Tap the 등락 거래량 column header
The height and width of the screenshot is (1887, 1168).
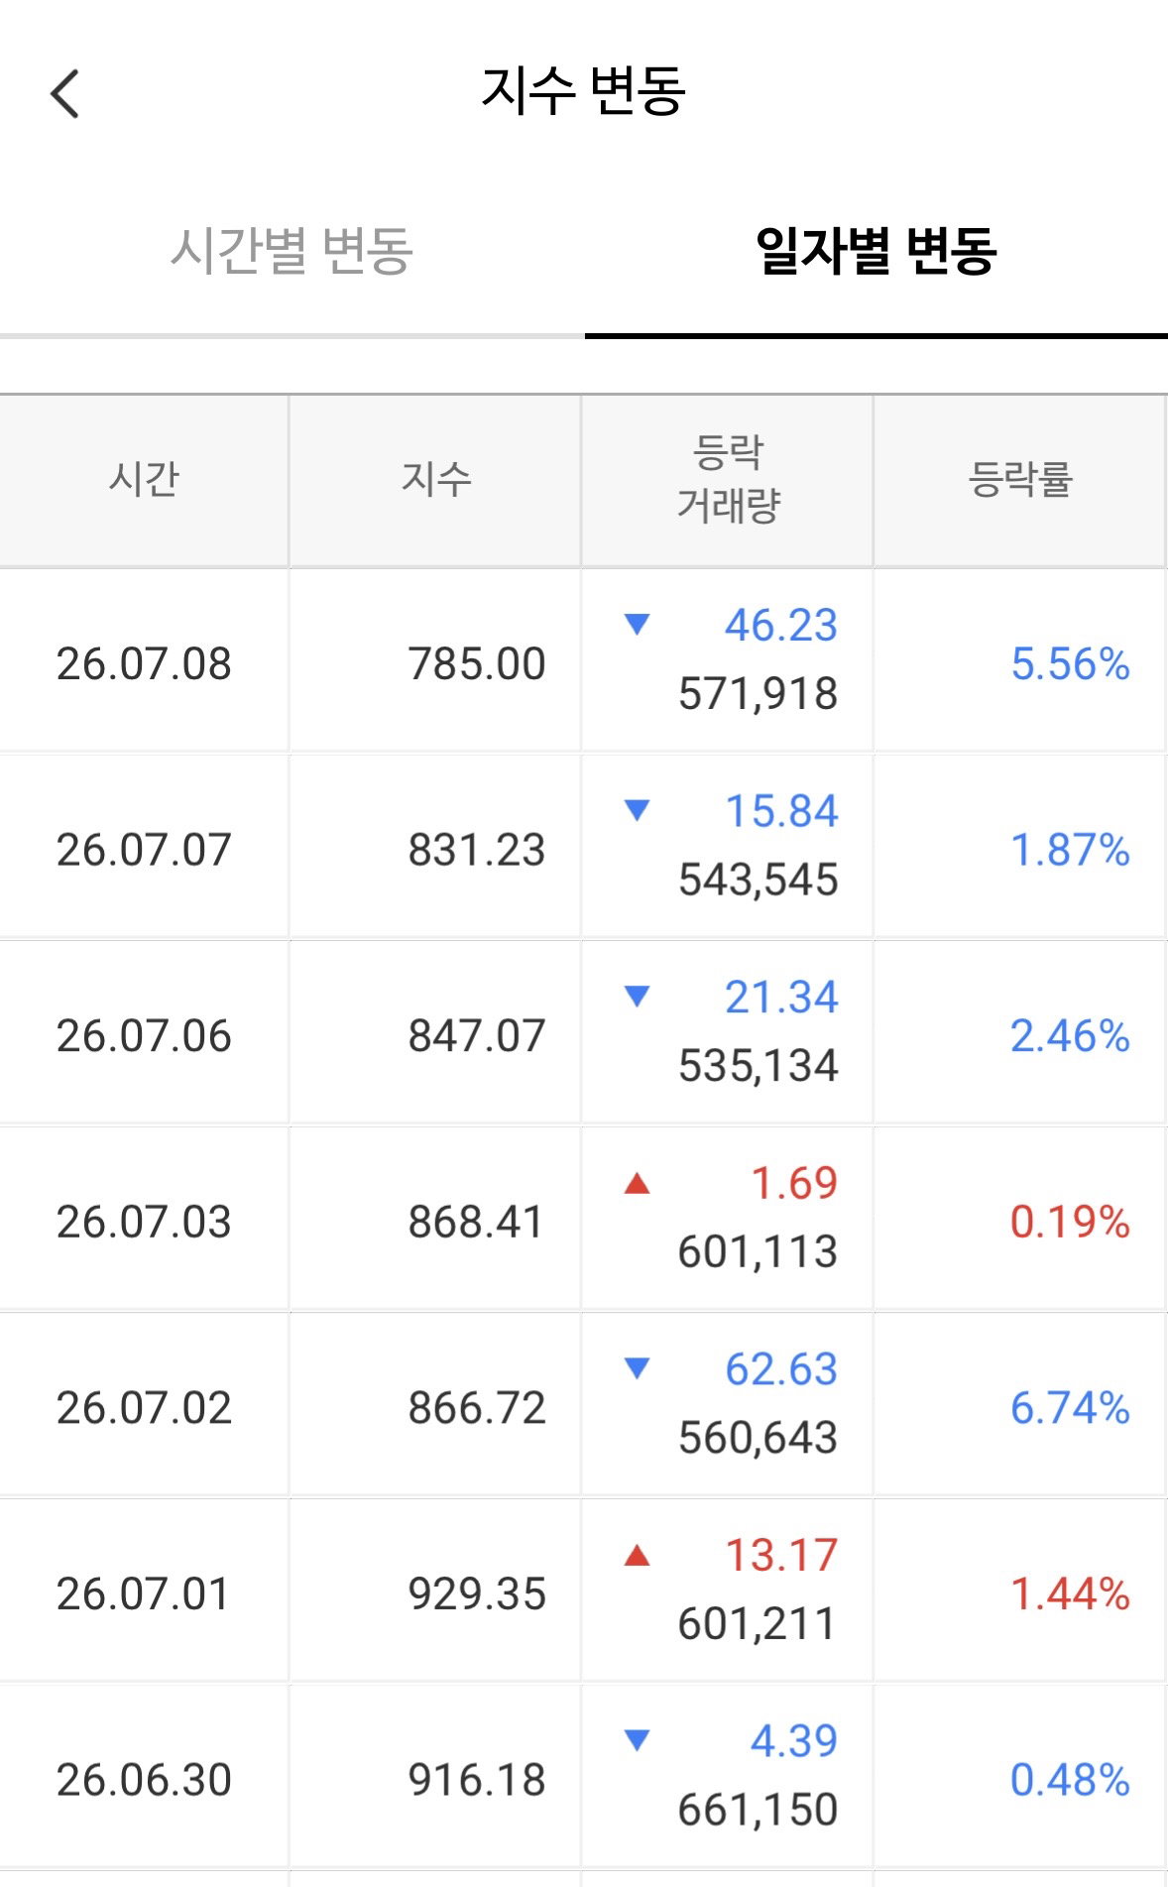[x=728, y=480]
